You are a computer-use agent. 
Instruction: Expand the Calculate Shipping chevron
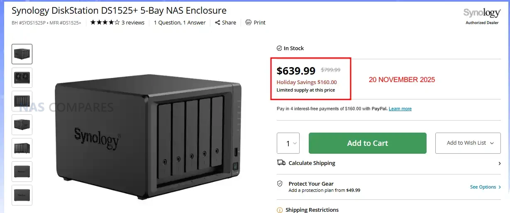(x=499, y=164)
